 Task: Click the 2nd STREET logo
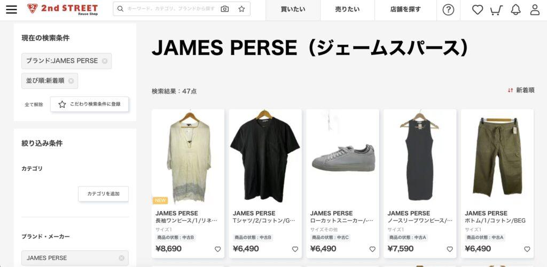click(x=62, y=9)
